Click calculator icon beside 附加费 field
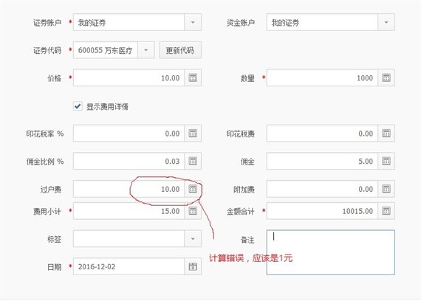The width and height of the screenshot is (421, 301). (x=386, y=189)
